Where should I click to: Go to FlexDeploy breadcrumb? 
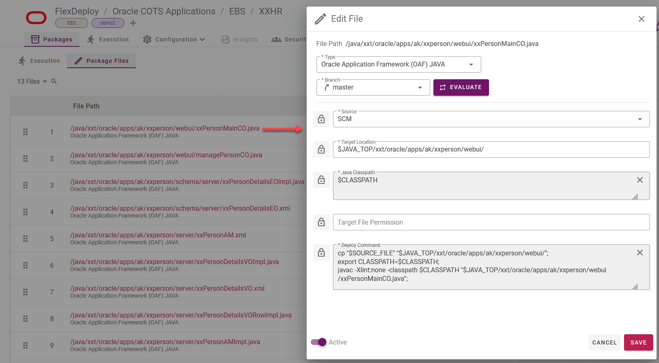tap(77, 11)
